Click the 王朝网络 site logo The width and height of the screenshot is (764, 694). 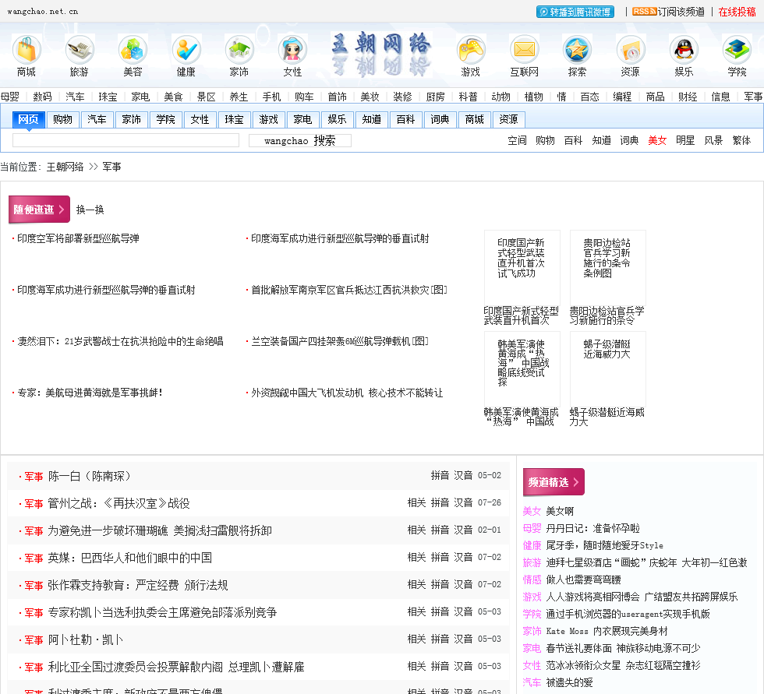381,55
